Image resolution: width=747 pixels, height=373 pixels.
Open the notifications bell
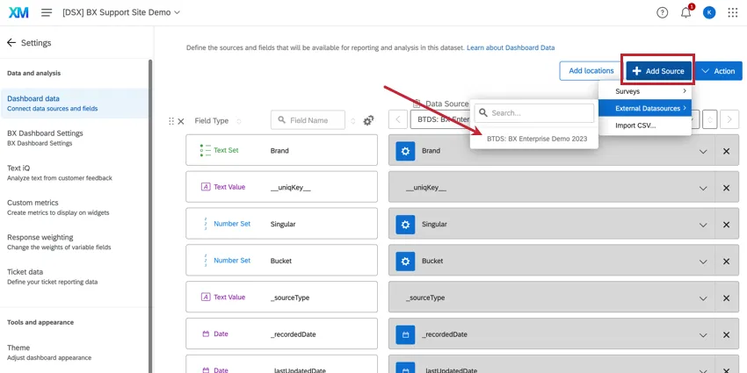click(x=685, y=12)
